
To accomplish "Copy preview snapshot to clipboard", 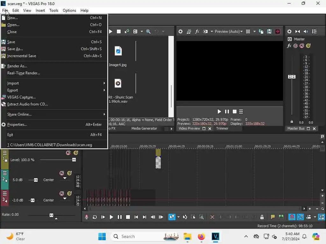I will 261,31.
